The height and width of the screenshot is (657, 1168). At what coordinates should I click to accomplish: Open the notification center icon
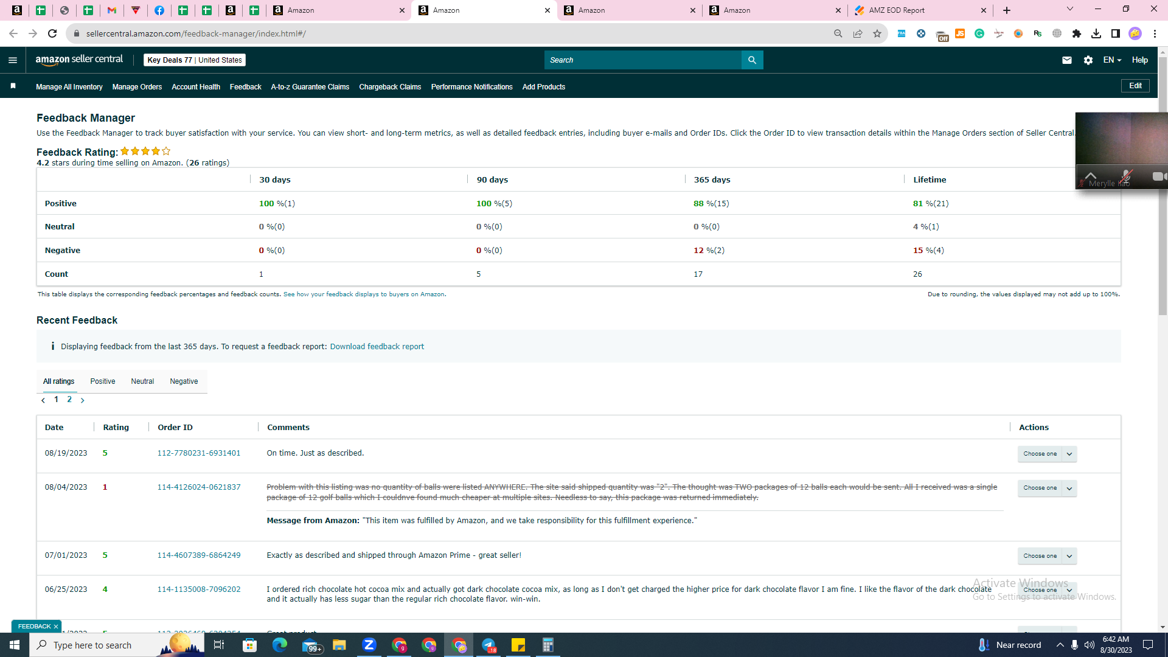[x=1149, y=645]
